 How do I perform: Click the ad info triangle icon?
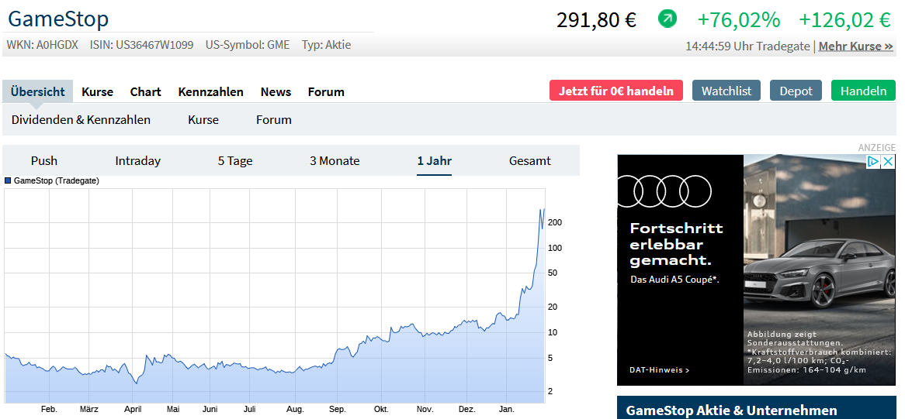(874, 162)
